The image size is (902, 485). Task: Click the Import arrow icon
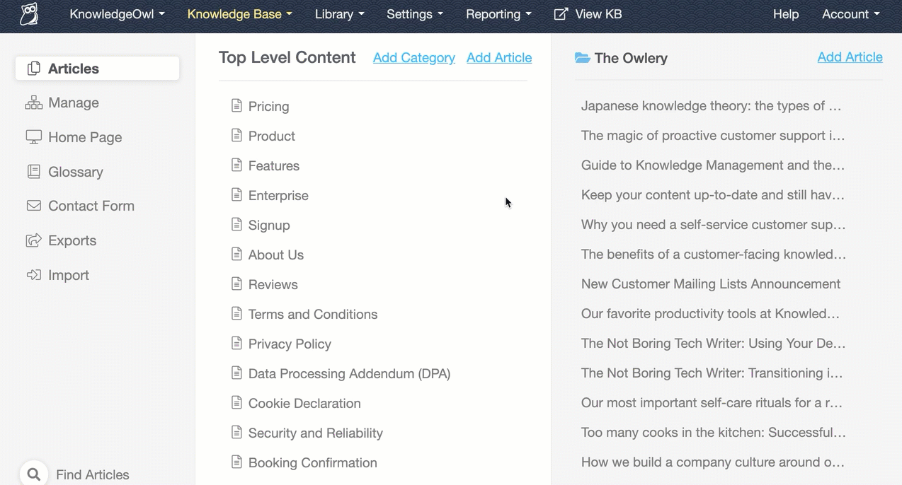tap(33, 275)
